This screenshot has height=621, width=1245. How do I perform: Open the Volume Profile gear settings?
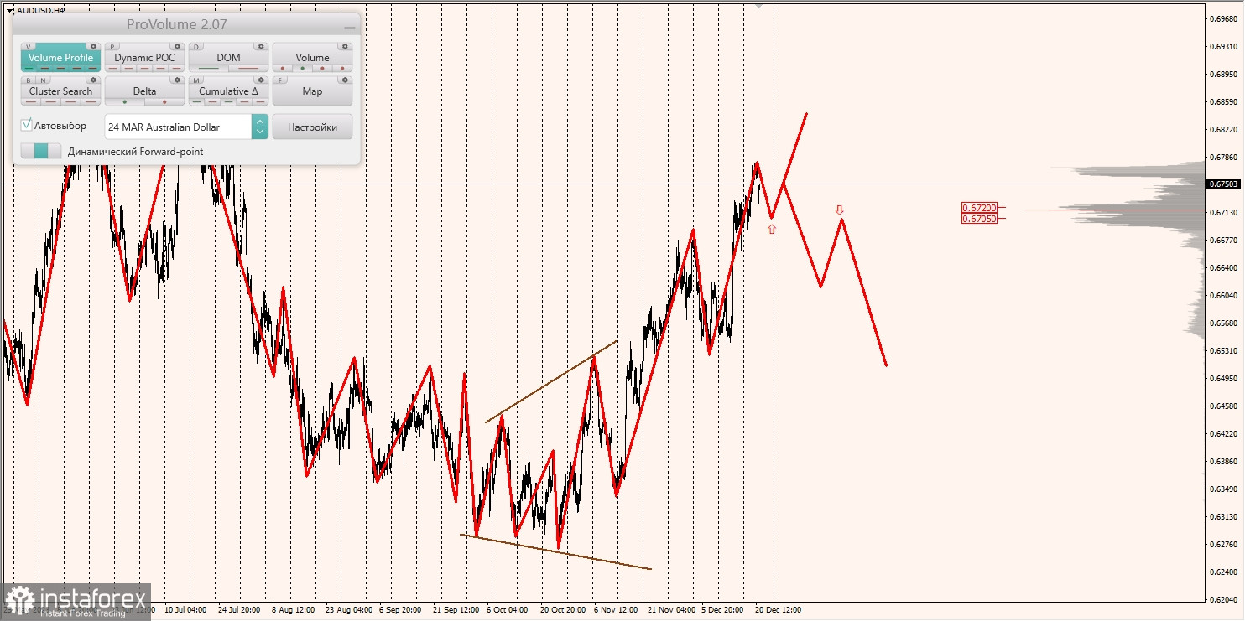[x=93, y=46]
